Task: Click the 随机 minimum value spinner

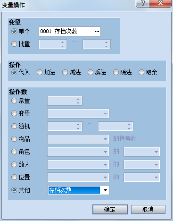Action: point(65,127)
